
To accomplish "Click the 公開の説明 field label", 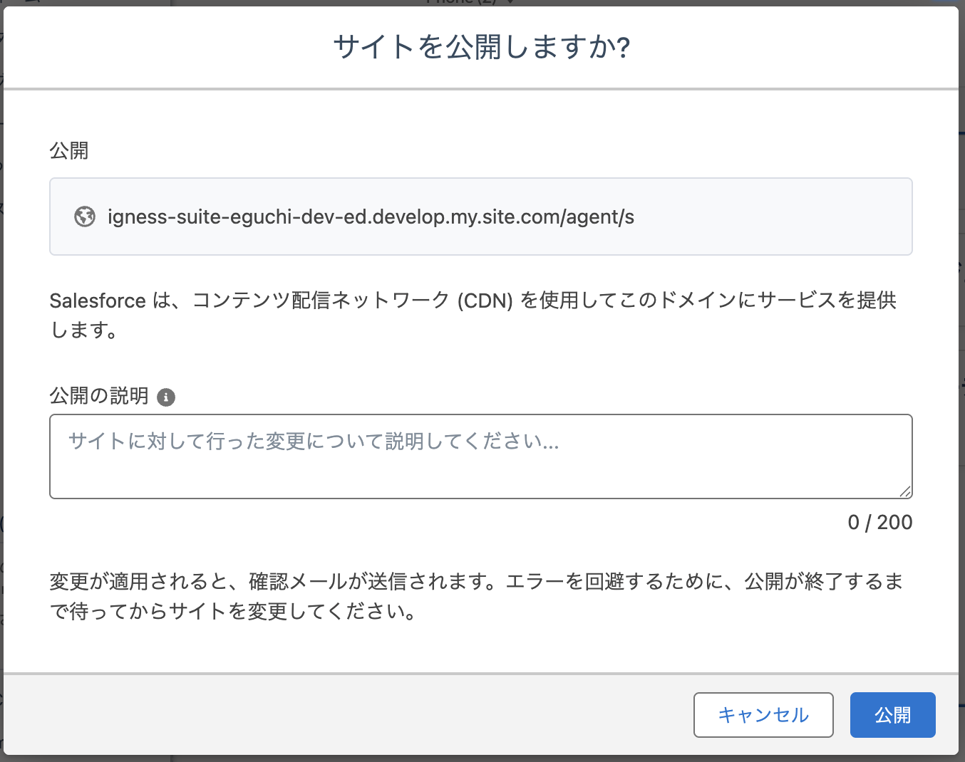I will 99,396.
